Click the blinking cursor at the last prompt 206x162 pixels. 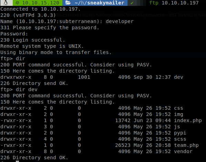click(17, 161)
